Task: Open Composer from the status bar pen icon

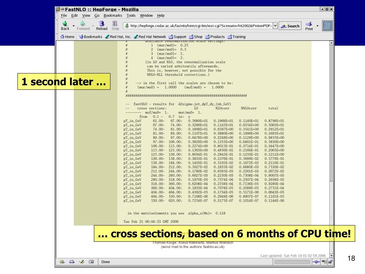Action: click(x=82, y=262)
